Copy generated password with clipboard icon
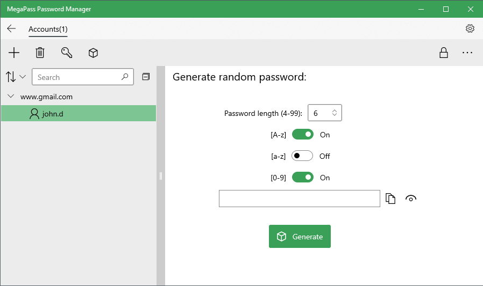Image resolution: width=483 pixels, height=286 pixels. (390, 199)
